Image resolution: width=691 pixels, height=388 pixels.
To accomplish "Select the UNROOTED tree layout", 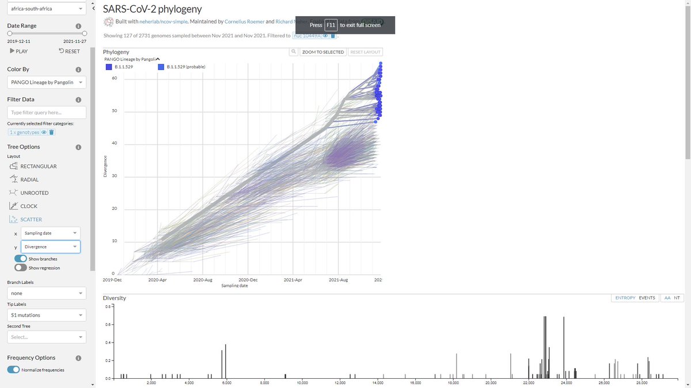I will pos(29,193).
